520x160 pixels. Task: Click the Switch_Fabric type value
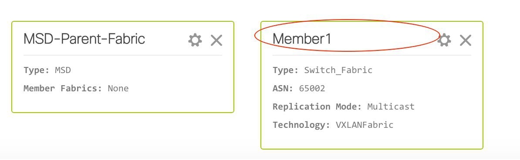tap(338, 70)
